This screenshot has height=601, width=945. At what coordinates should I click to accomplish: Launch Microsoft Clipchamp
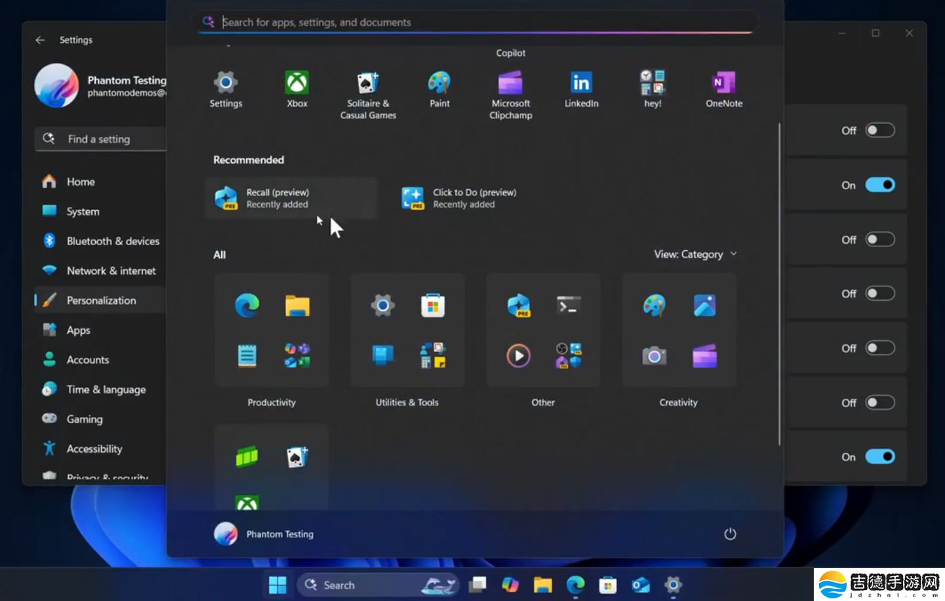(511, 89)
